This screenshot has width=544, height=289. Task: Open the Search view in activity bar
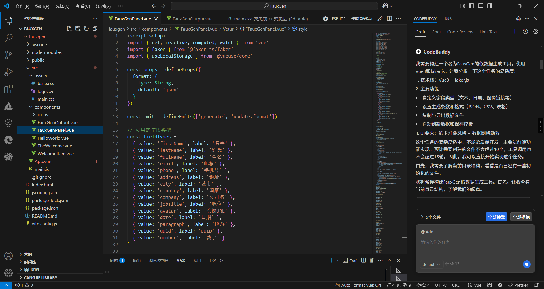8,38
